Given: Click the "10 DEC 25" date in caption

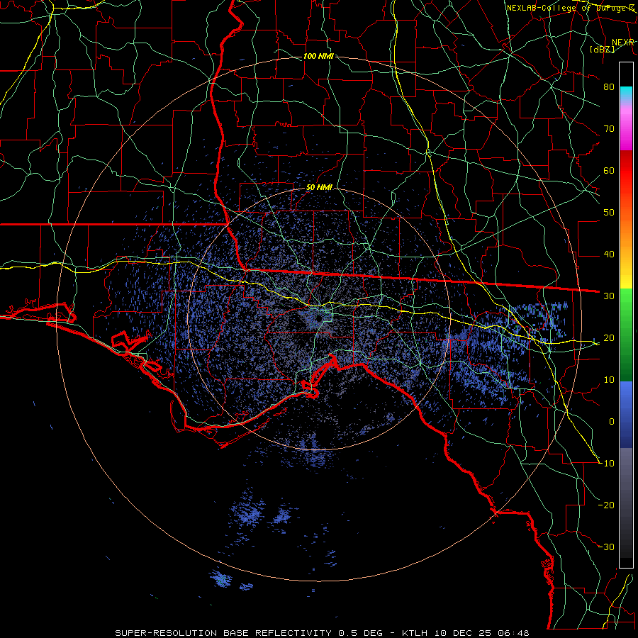Looking at the screenshot, I should tap(464, 633).
